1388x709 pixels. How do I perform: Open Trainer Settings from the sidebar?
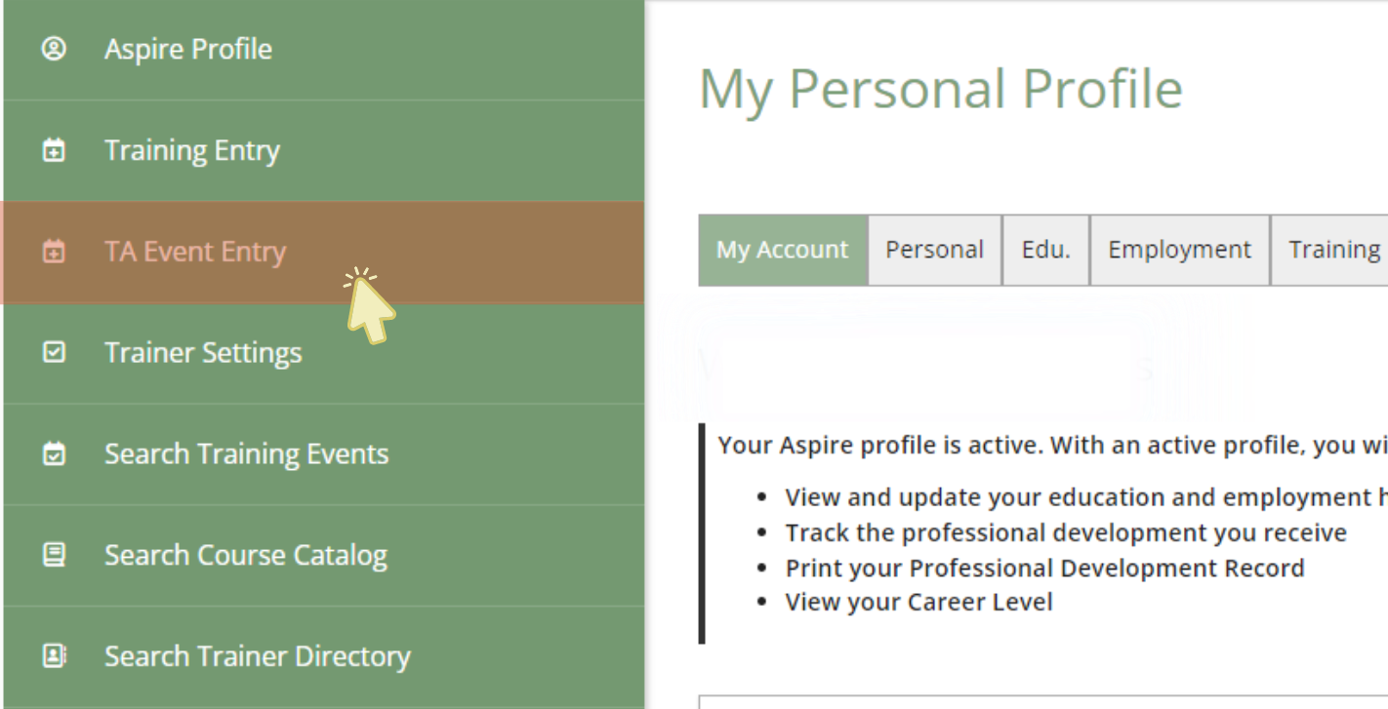[x=203, y=352]
